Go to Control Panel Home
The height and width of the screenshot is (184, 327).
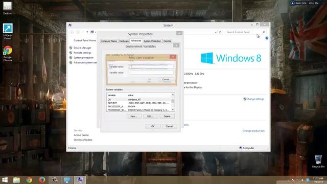(x=85, y=40)
